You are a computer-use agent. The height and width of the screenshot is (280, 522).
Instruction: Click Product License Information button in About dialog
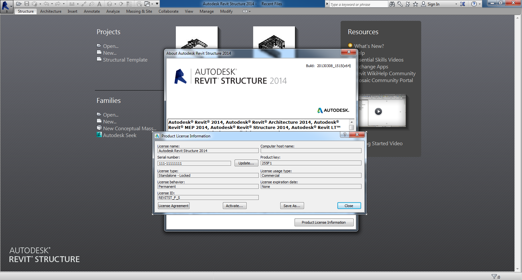(x=324, y=222)
